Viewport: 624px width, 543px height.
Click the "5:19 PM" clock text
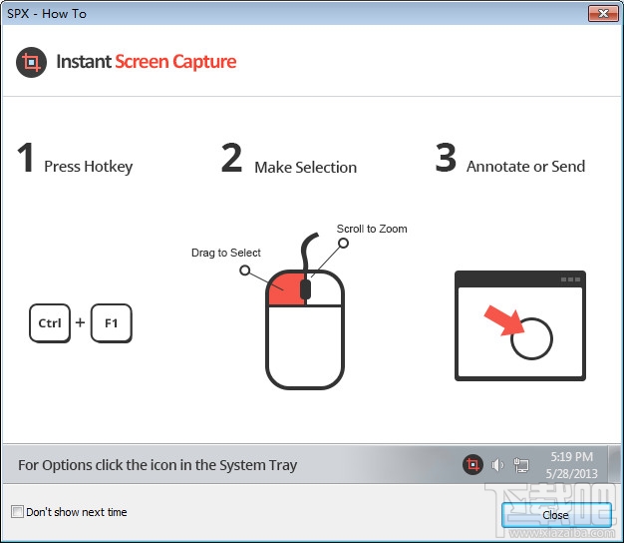[572, 456]
